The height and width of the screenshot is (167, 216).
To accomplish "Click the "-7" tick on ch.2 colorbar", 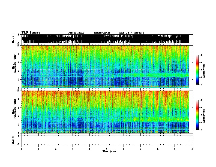I will 201,130.
